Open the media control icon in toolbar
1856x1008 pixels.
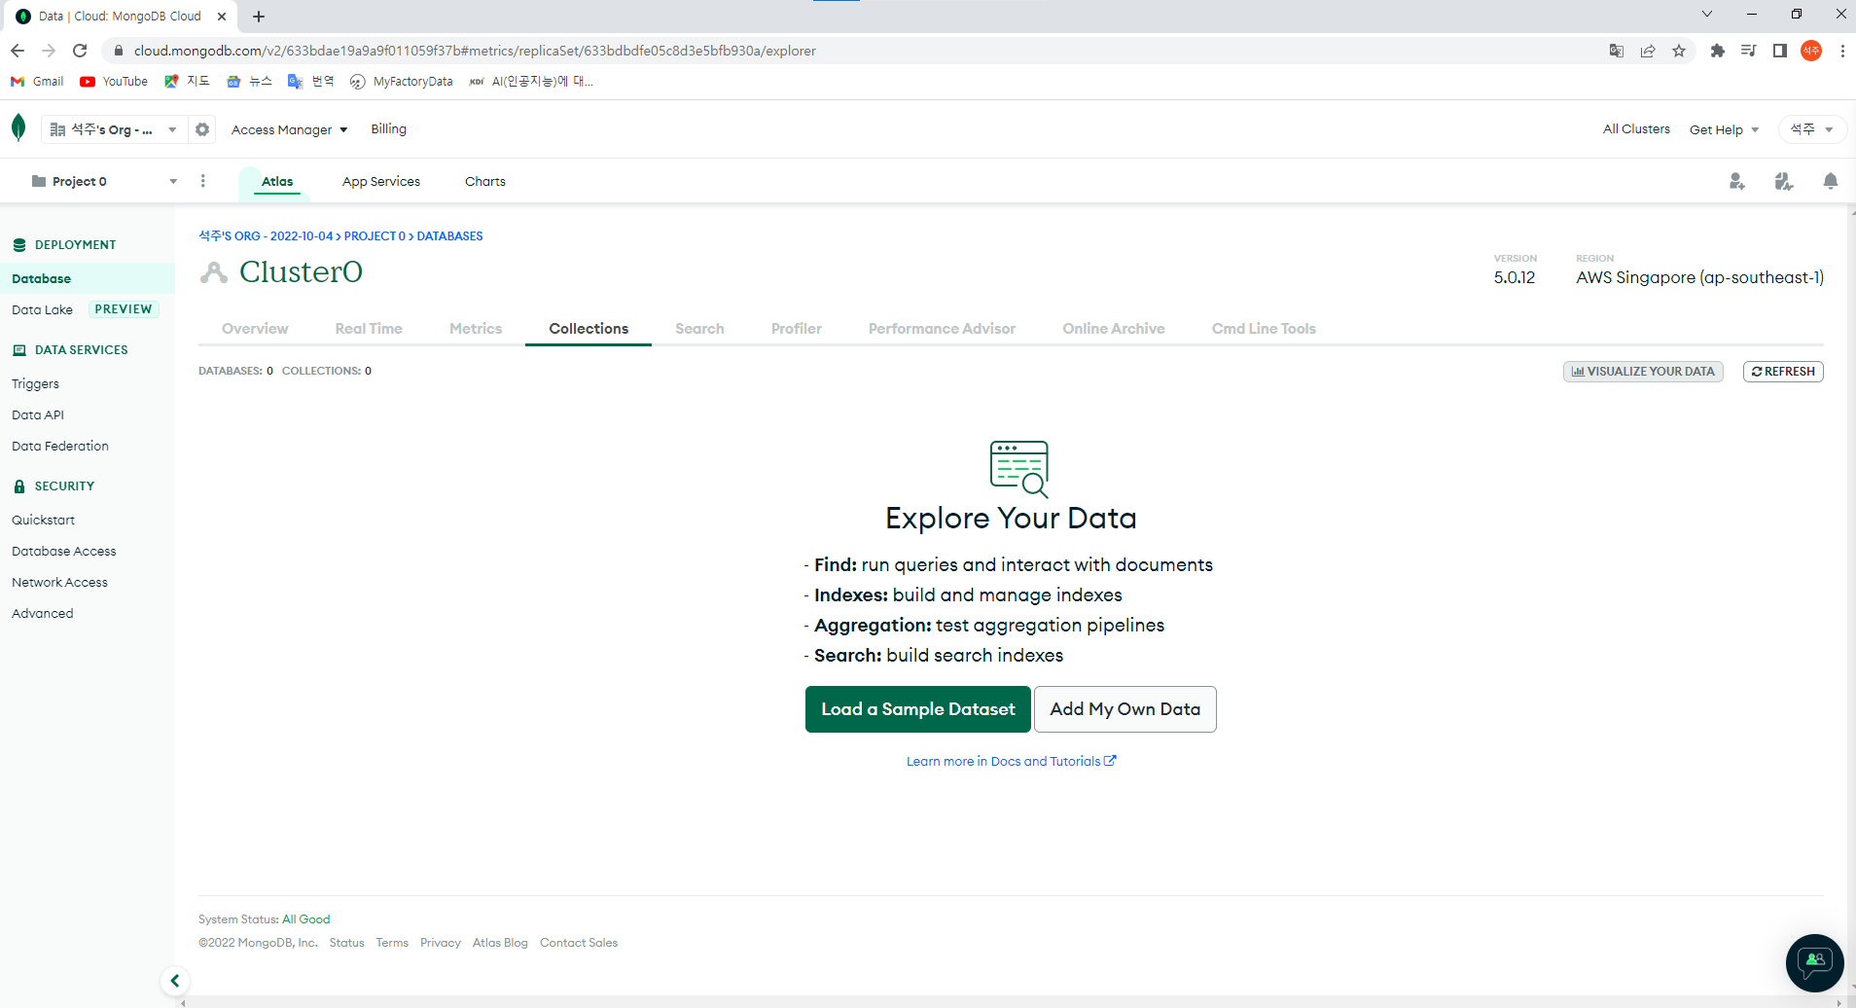(x=1749, y=51)
